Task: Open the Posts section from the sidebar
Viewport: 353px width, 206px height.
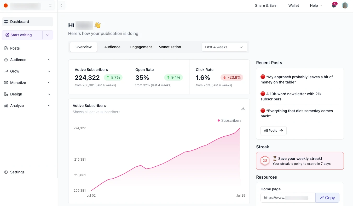Action: [x=15, y=48]
